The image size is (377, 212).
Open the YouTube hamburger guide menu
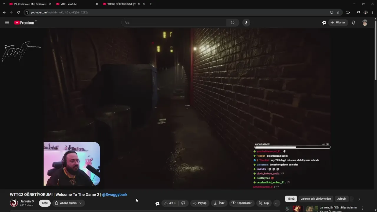[7, 22]
